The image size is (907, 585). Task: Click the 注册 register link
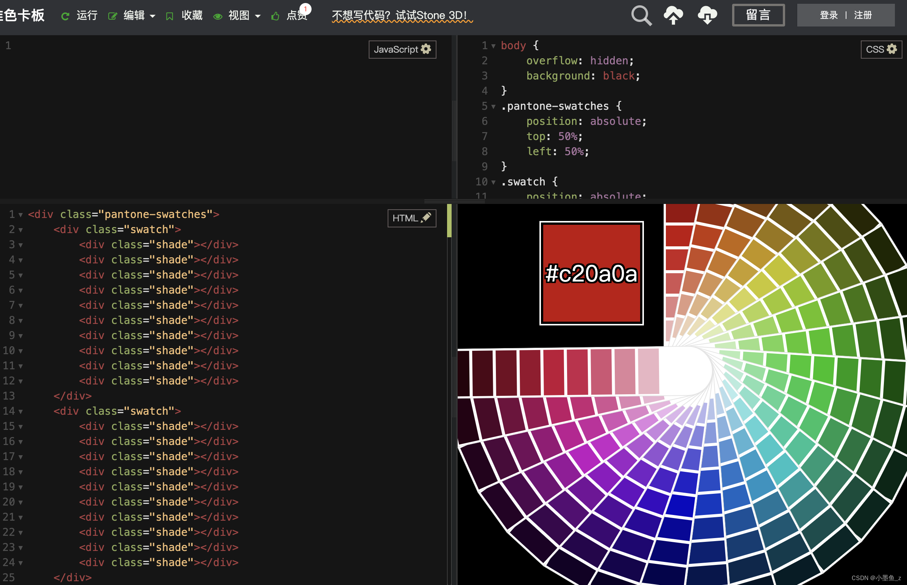[863, 15]
